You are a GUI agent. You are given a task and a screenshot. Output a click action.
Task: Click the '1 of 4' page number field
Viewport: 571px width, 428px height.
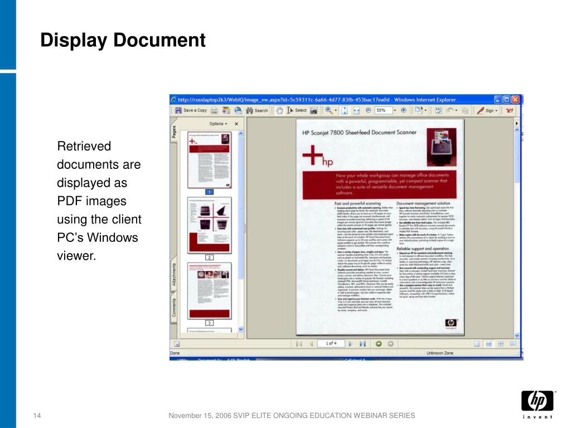coord(331,343)
